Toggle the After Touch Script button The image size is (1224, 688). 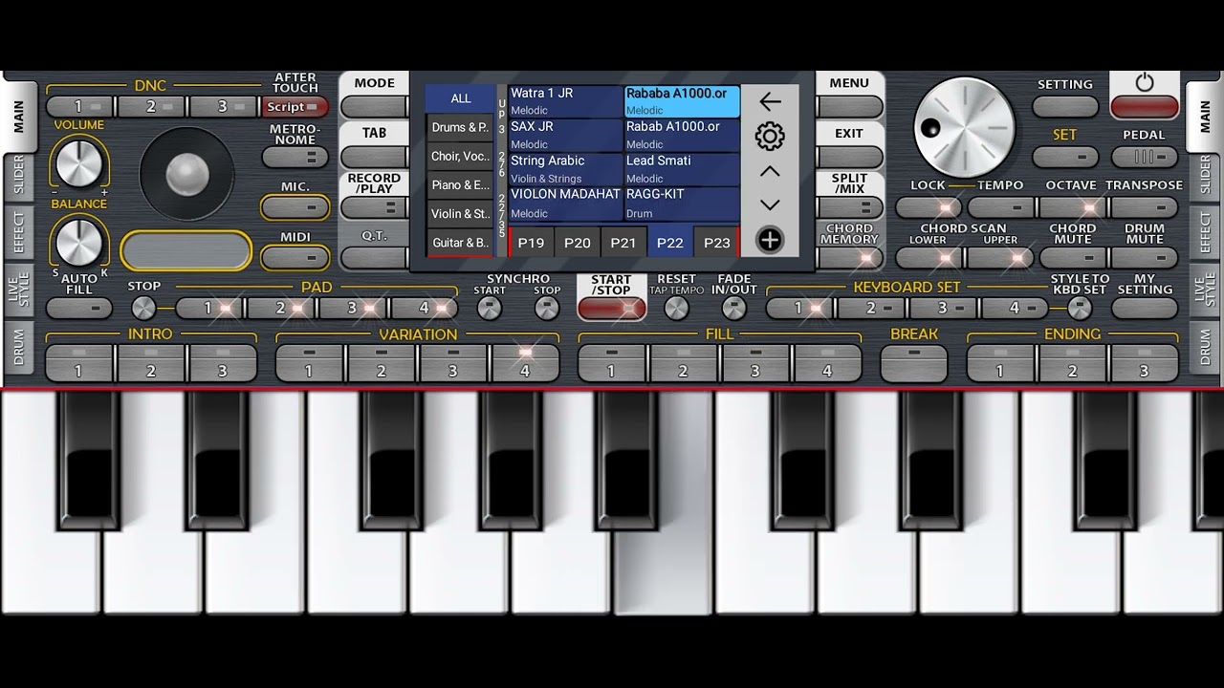tap(295, 107)
